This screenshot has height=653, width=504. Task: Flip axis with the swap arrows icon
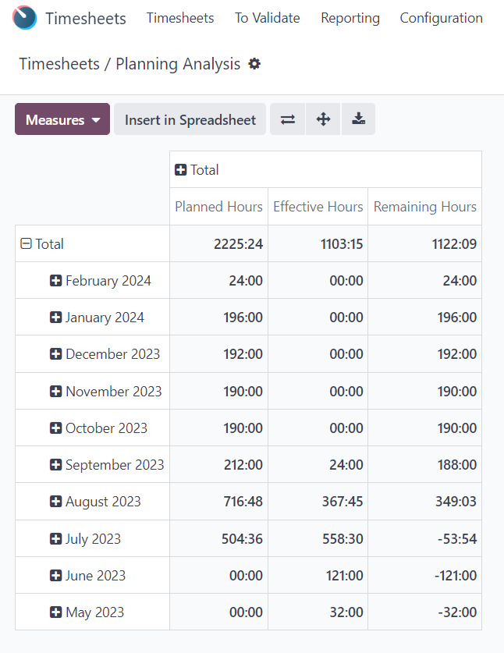point(288,119)
